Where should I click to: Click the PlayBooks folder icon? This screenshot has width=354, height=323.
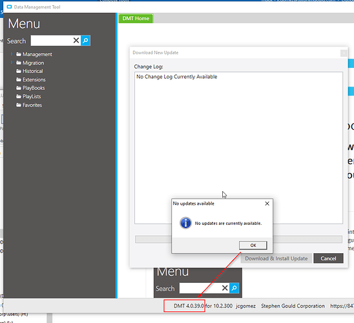tap(19, 88)
